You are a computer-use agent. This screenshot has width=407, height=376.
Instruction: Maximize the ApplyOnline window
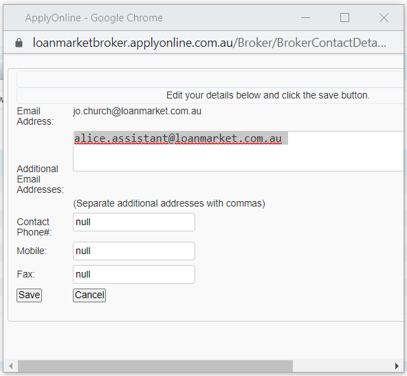344,18
